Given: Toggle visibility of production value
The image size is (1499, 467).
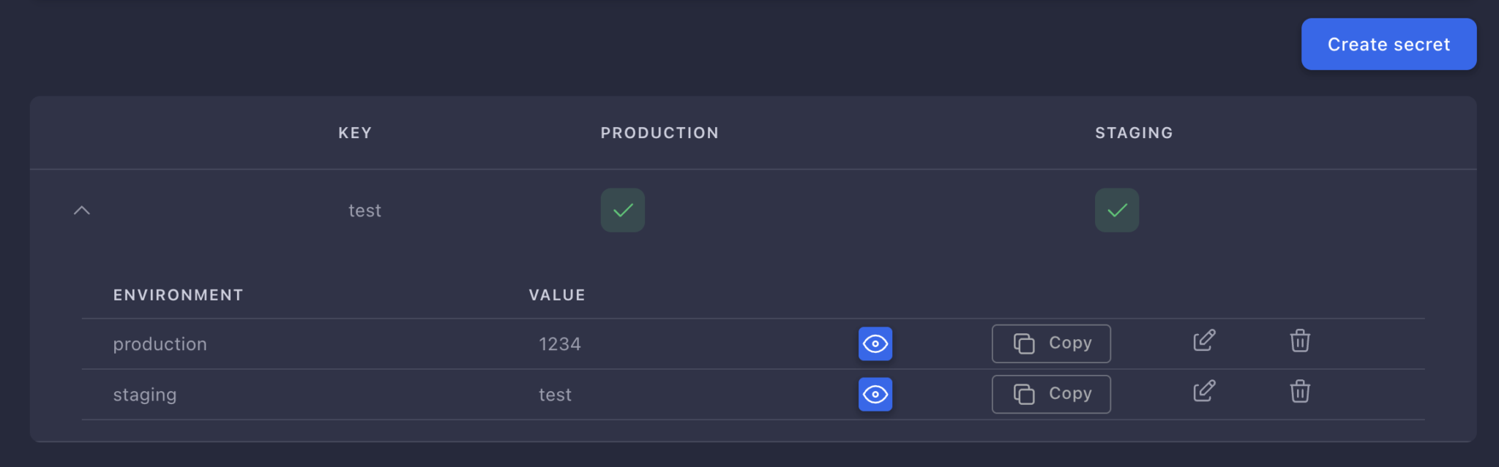Looking at the screenshot, I should tap(875, 343).
